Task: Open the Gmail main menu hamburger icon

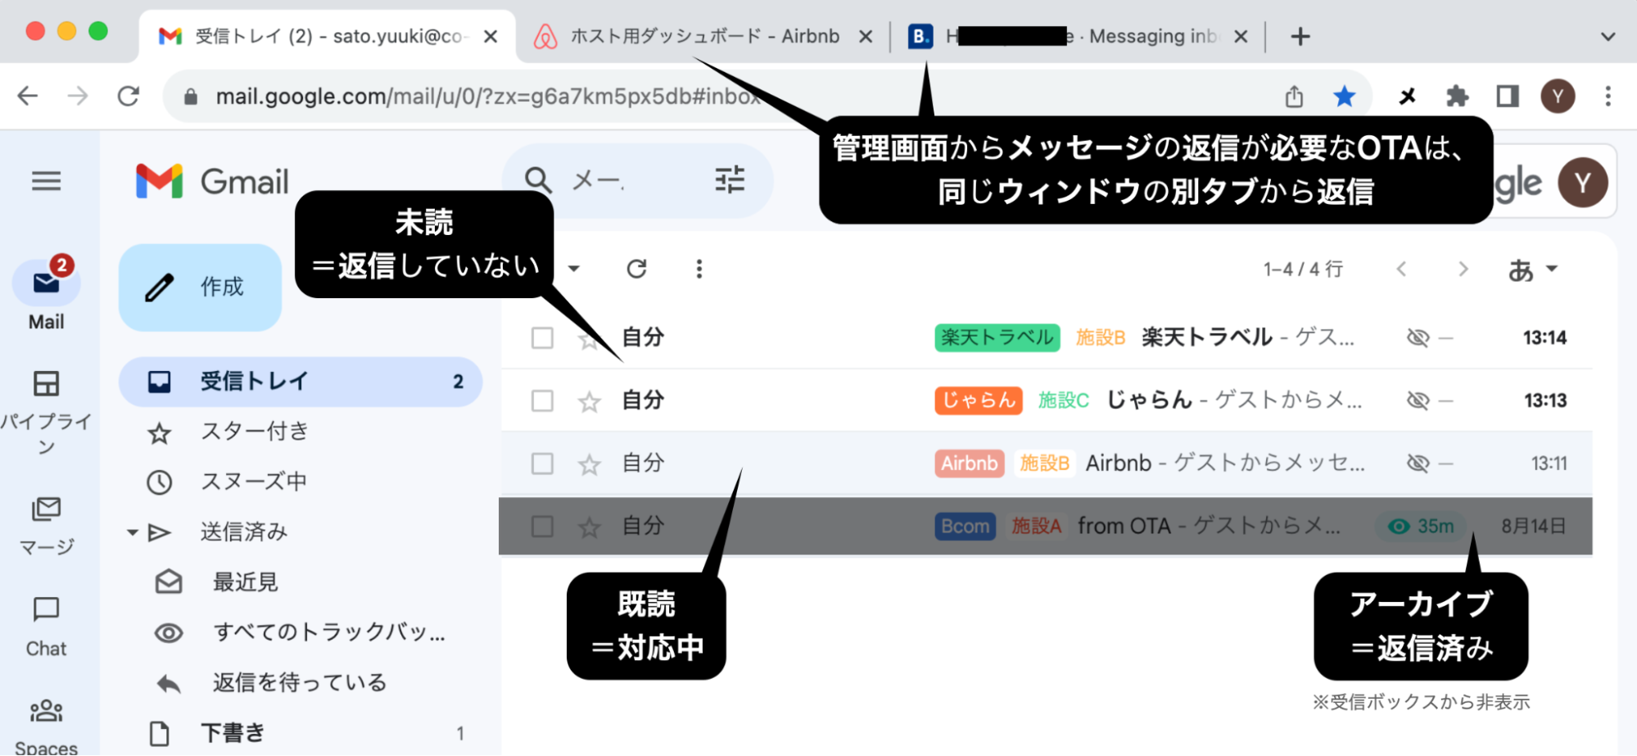Action: click(47, 181)
